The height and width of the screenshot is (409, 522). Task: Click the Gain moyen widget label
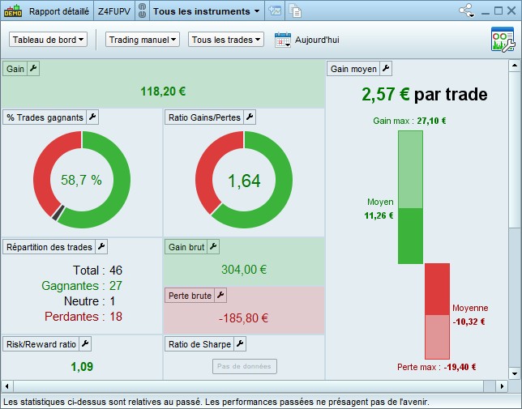pos(353,69)
